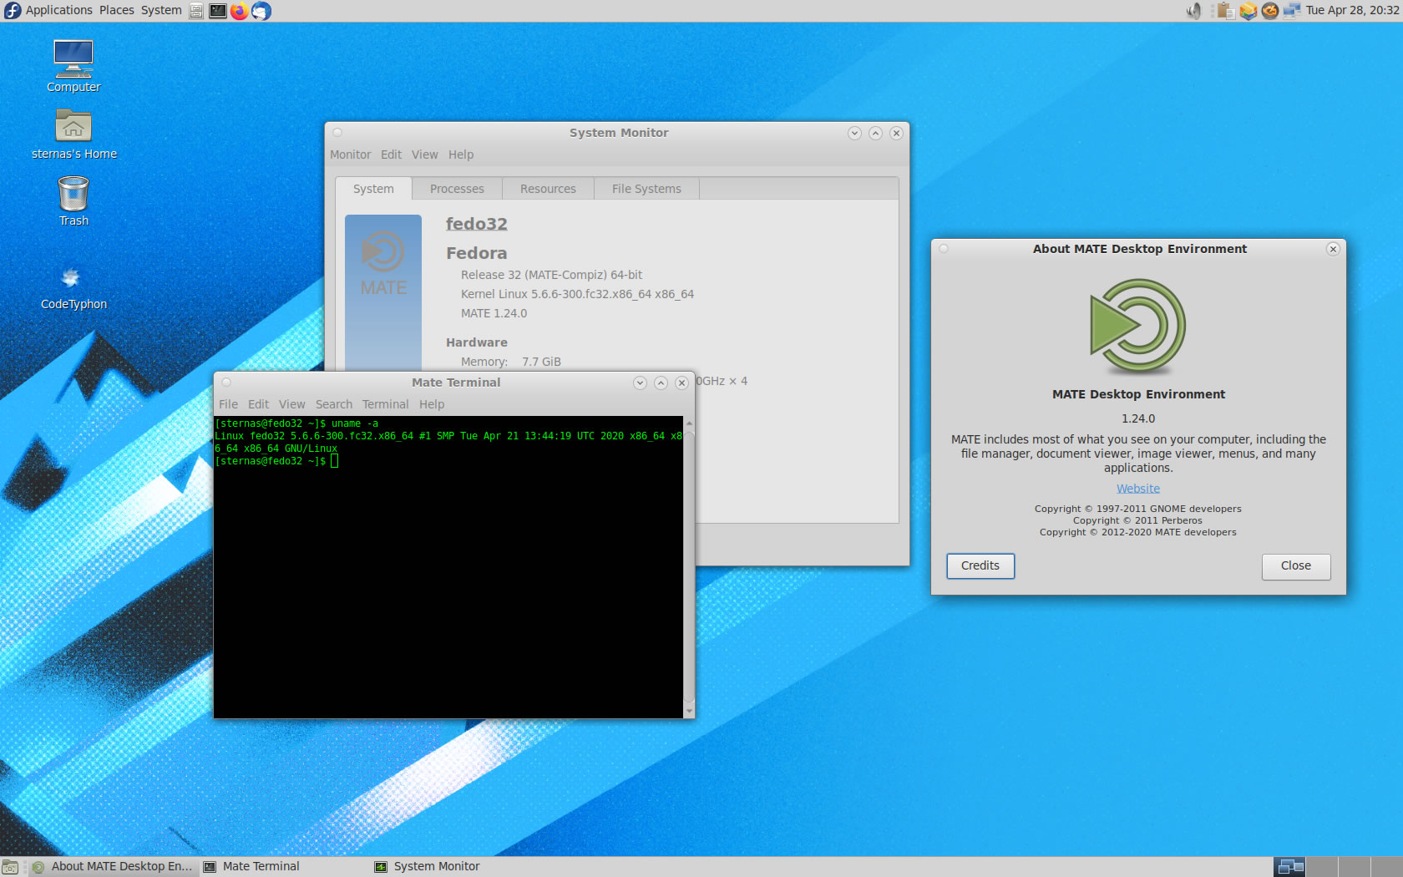Switch to Mate Terminal taskbar entry
The image size is (1403, 877).
click(x=284, y=867)
